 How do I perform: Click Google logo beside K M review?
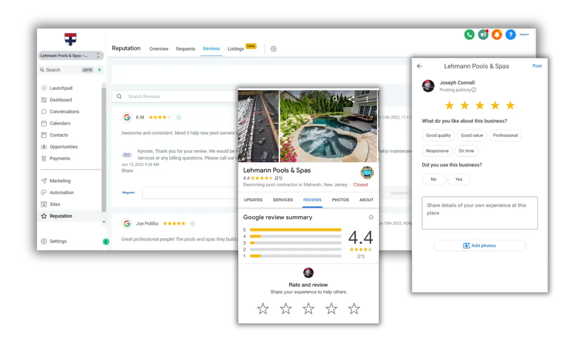point(127,117)
